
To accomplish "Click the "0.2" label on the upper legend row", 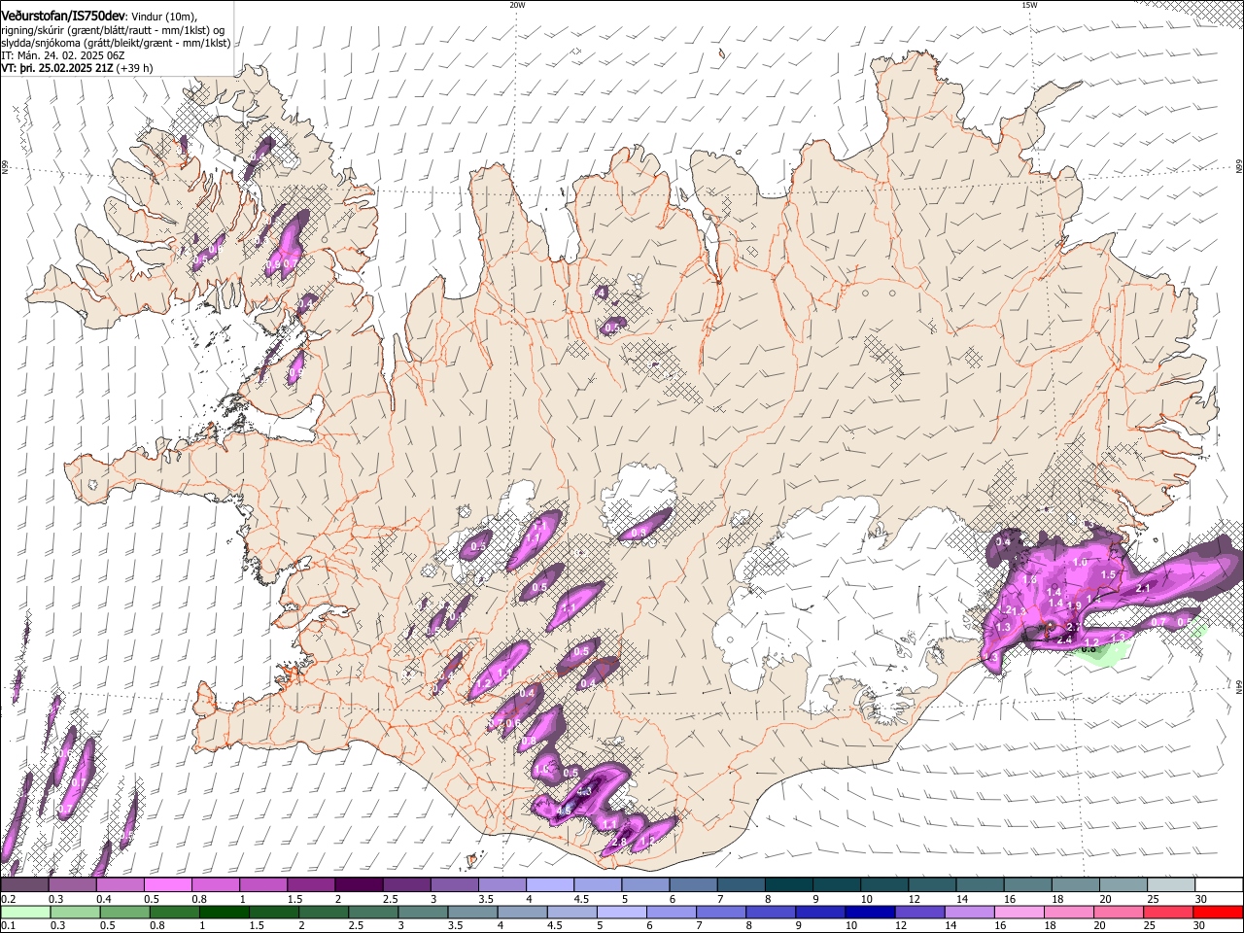I will pyautogui.click(x=8, y=899).
